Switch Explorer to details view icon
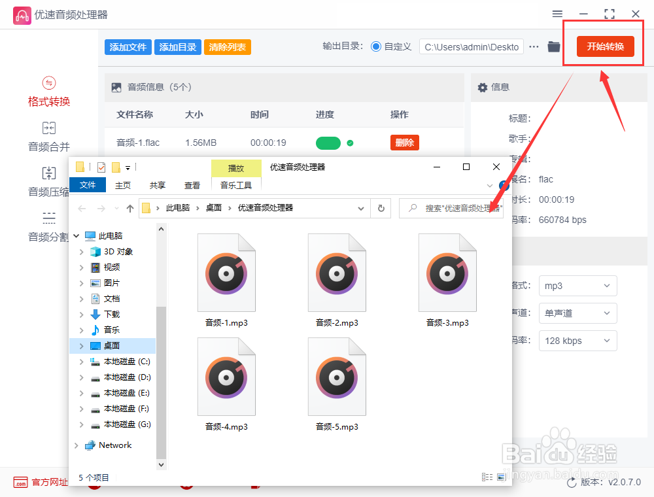Image resolution: width=654 pixels, height=497 pixels. click(x=487, y=477)
